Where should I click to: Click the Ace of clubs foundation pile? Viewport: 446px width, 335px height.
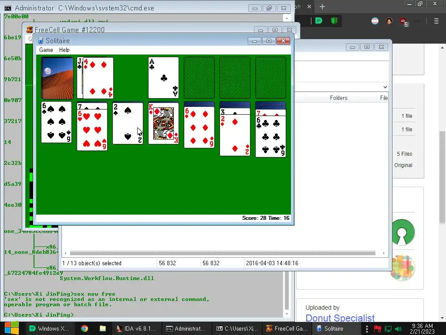point(164,78)
